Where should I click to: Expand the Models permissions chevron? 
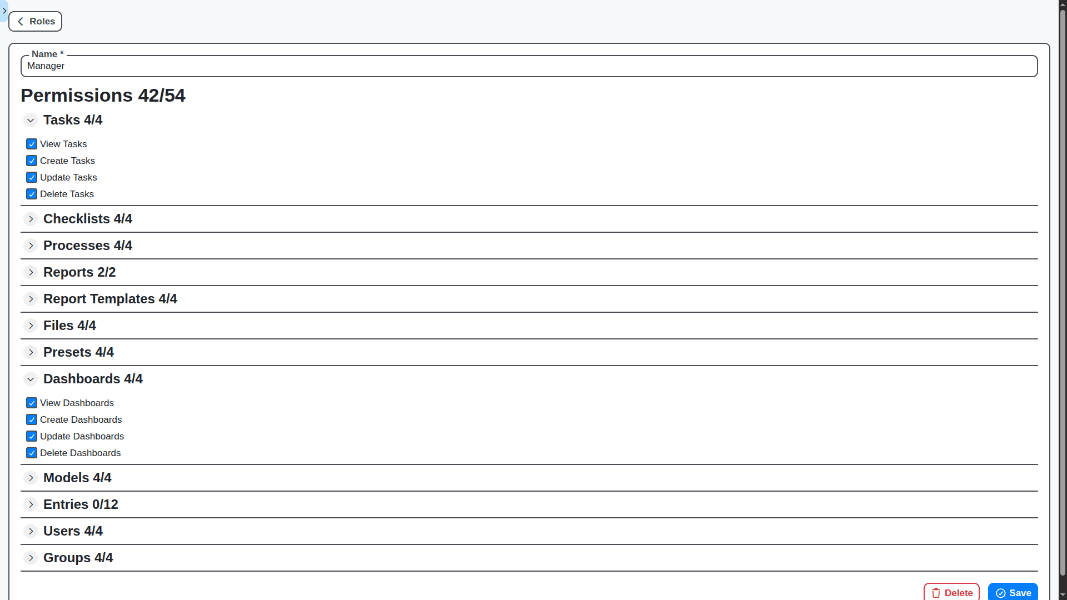31,478
